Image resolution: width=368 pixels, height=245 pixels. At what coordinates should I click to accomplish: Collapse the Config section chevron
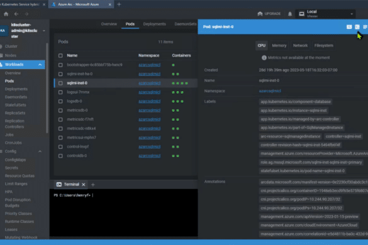point(40,151)
